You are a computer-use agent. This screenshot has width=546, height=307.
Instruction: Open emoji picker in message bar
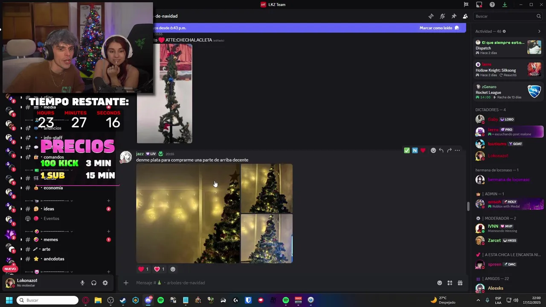439,283
